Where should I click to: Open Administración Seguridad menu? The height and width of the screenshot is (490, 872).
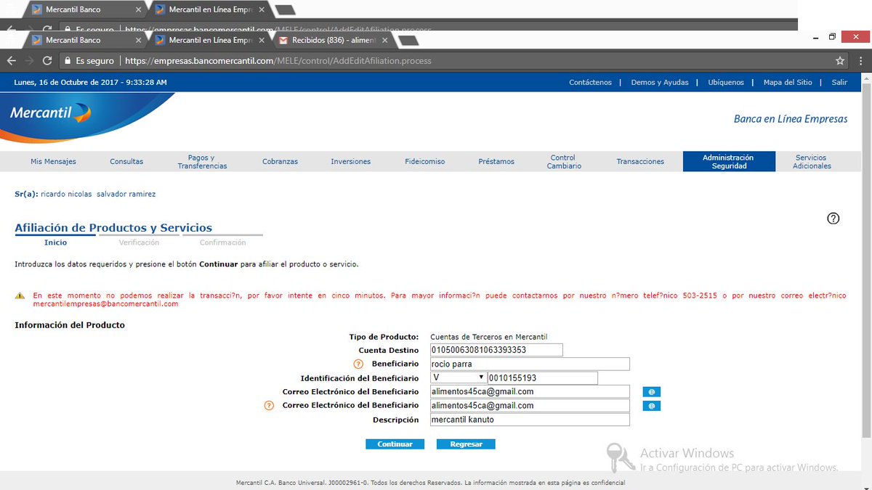coord(728,161)
